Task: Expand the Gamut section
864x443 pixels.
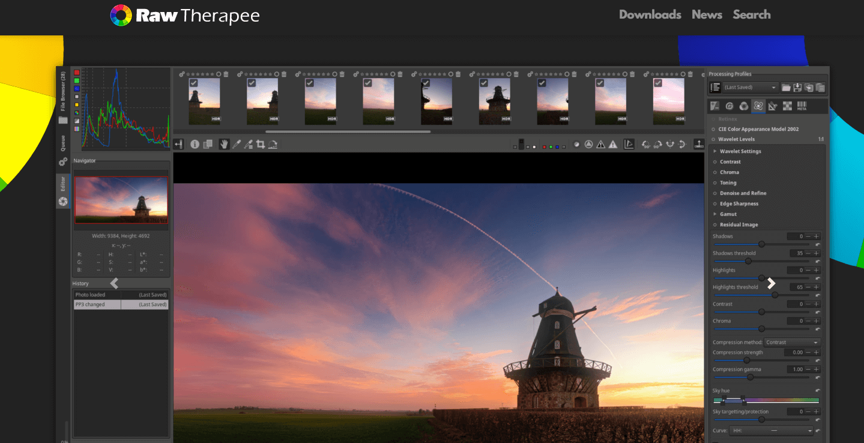Action: coord(714,214)
